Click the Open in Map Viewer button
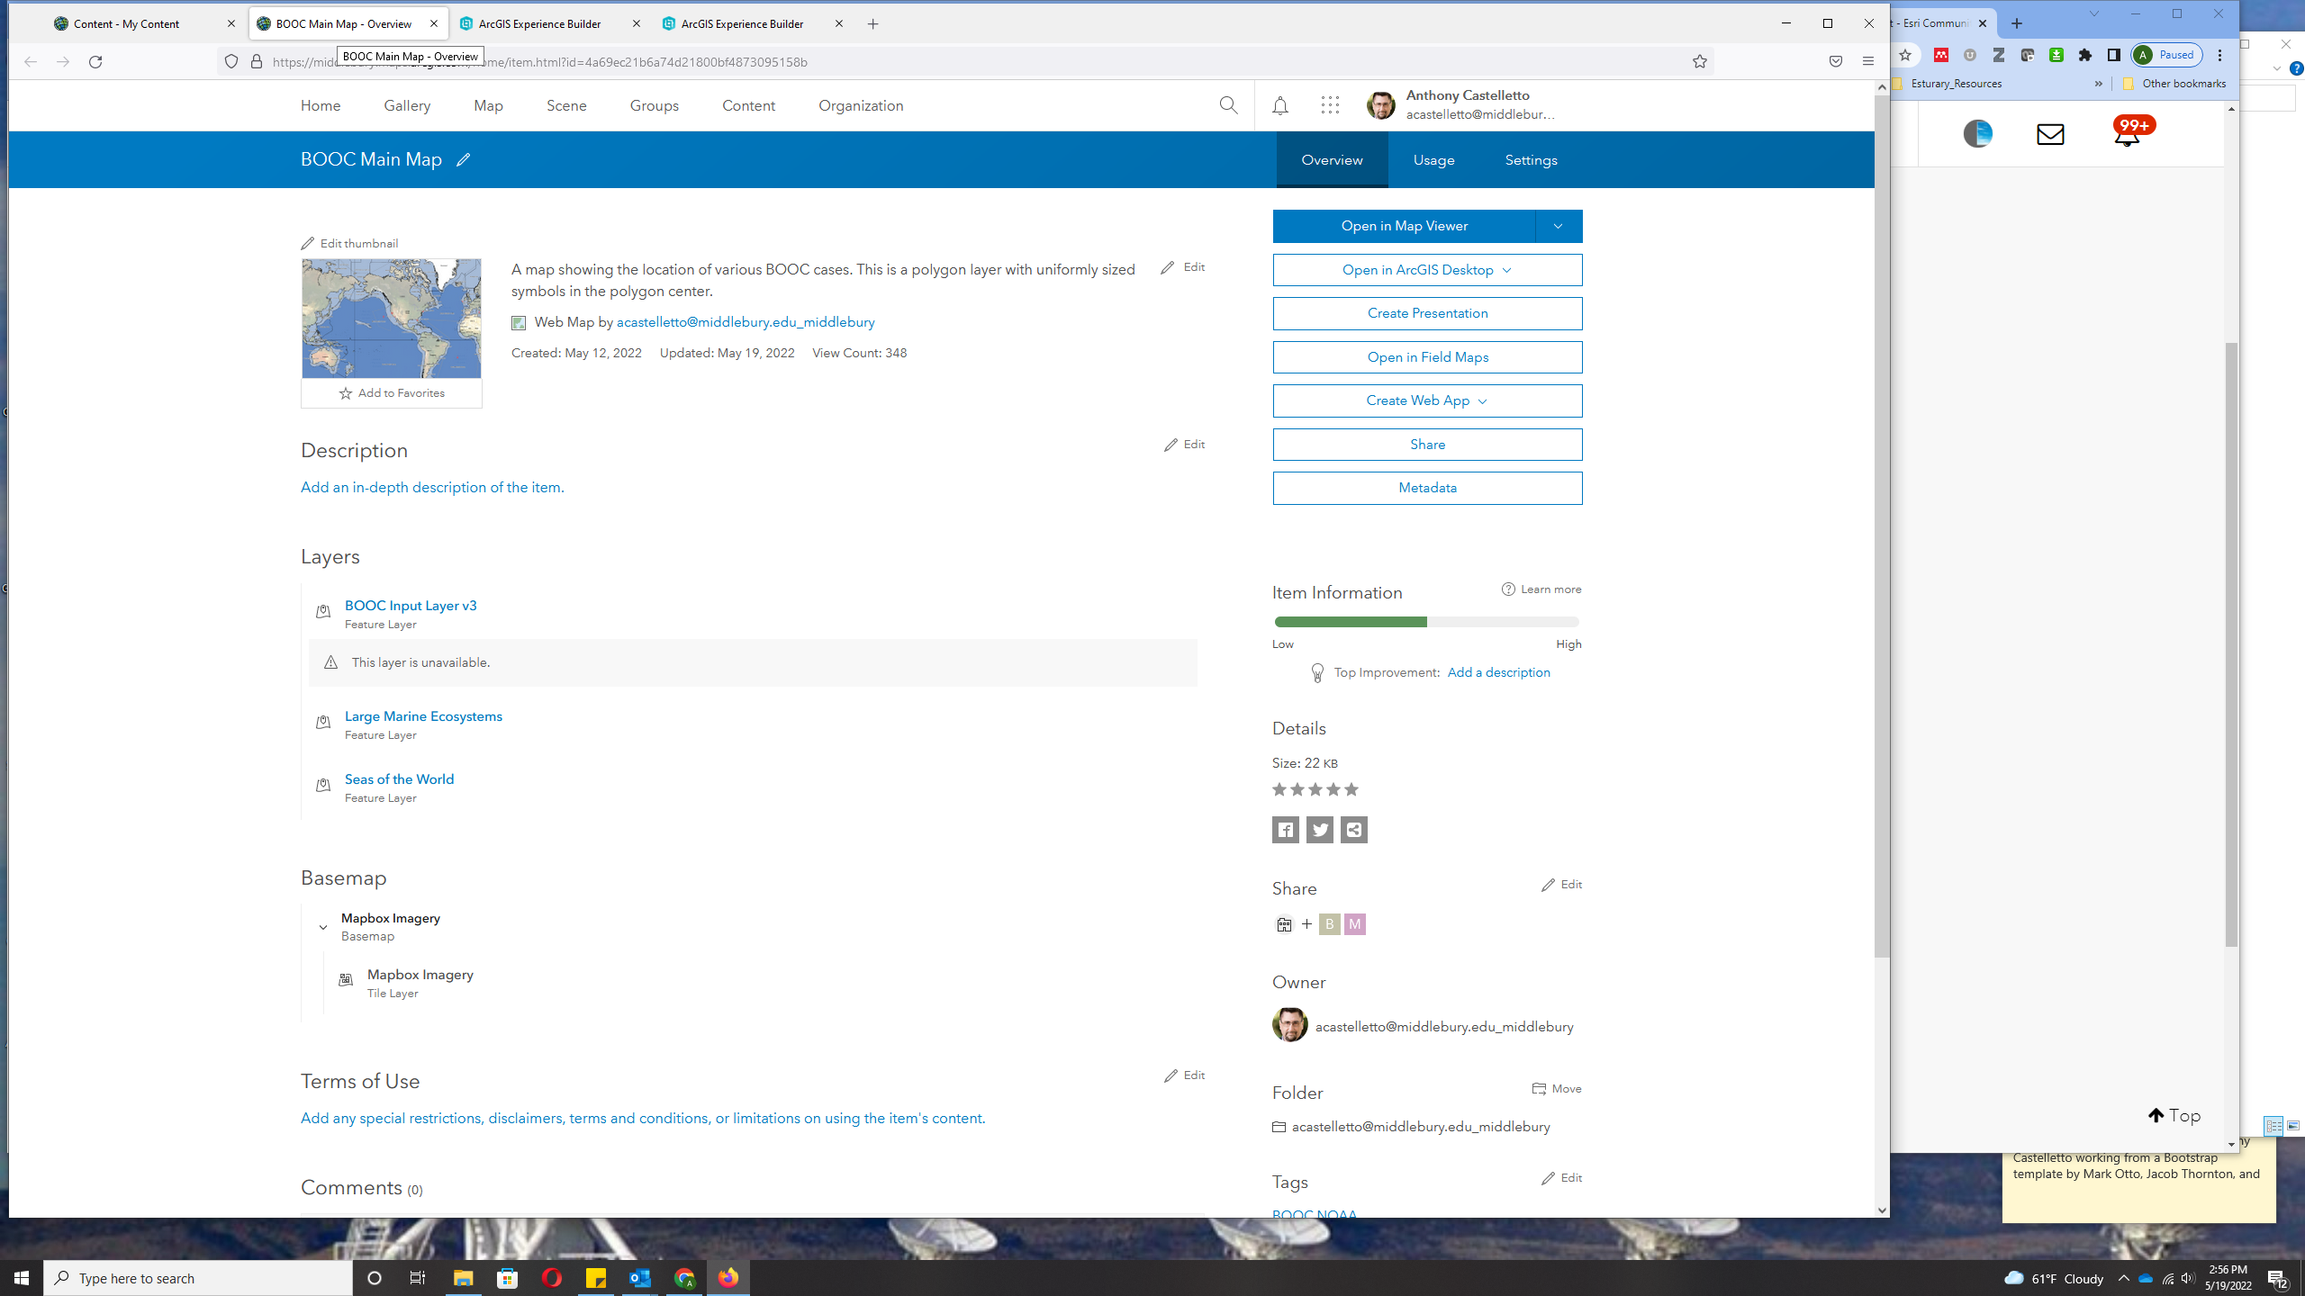The height and width of the screenshot is (1296, 2305). (x=1404, y=226)
